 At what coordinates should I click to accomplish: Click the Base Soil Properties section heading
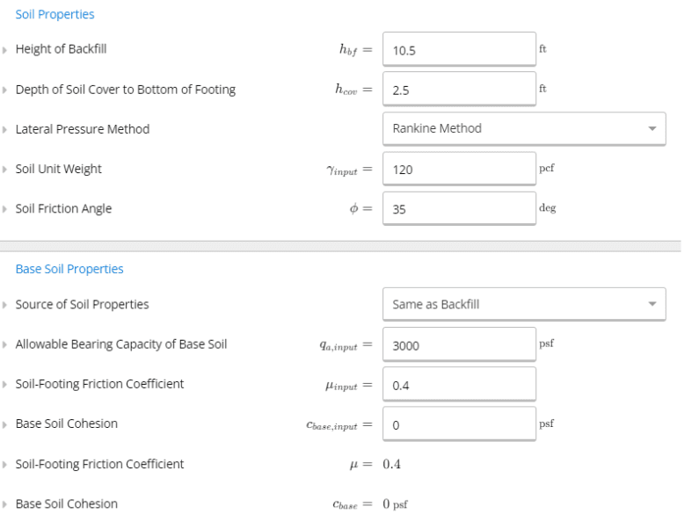coord(69,269)
